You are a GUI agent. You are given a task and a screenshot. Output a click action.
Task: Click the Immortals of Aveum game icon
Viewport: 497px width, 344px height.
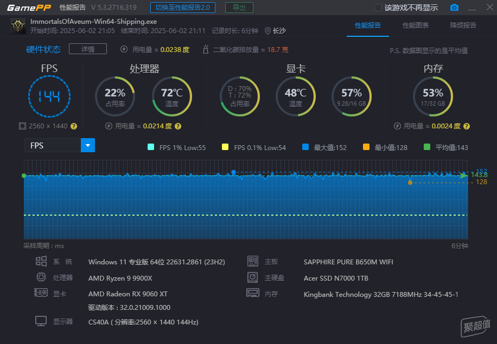tap(18, 26)
